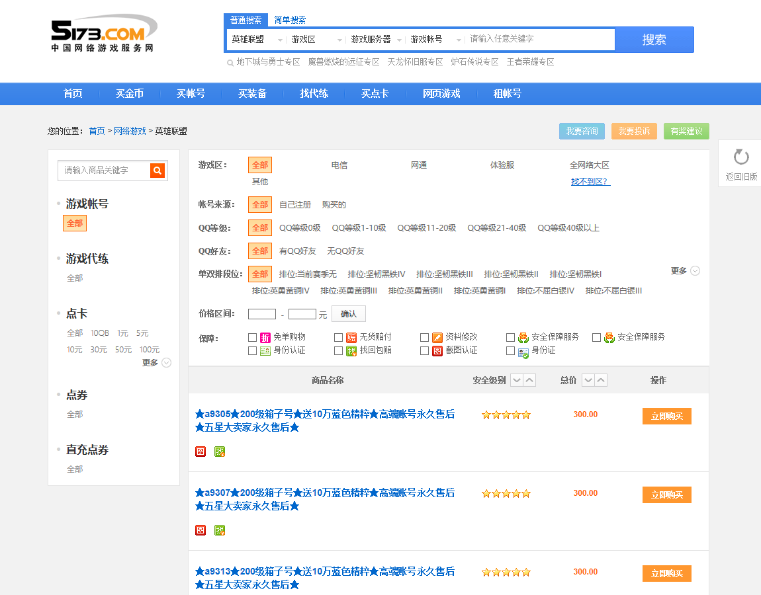Click 我要咨询 button
The image size is (761, 595).
[x=582, y=132]
